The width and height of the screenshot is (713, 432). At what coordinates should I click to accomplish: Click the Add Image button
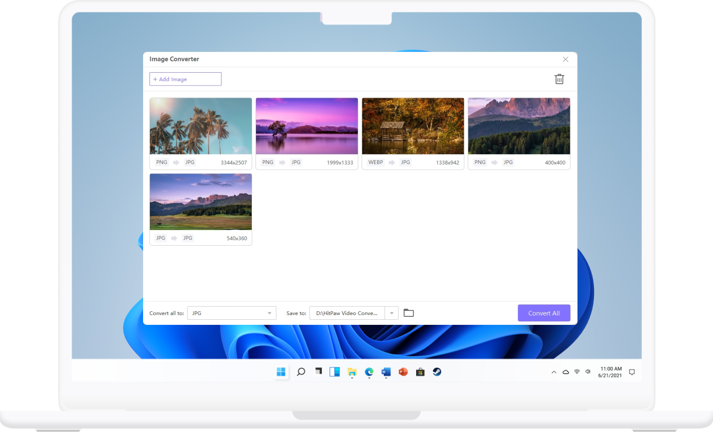185,79
